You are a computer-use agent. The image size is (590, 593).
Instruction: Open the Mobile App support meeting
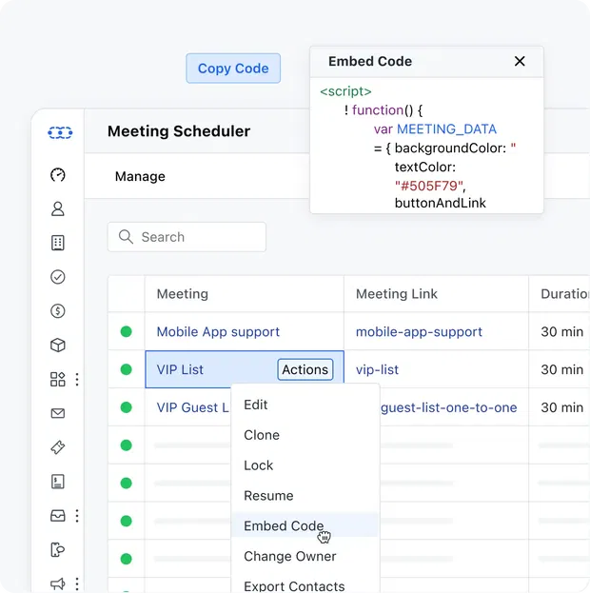point(218,331)
